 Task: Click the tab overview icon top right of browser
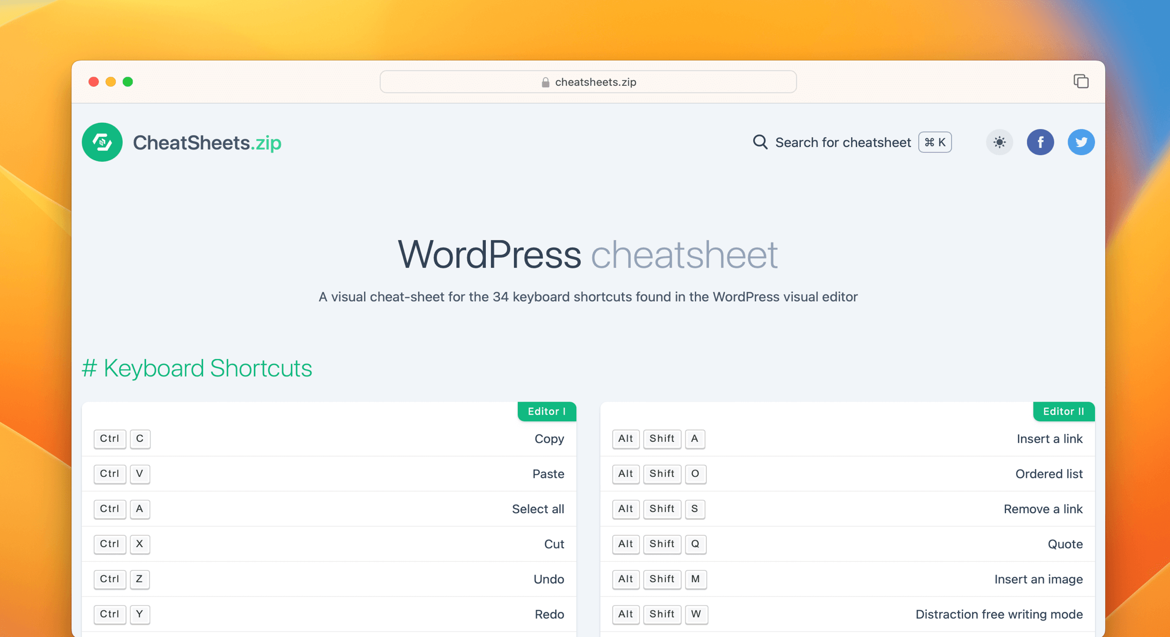coord(1081,81)
